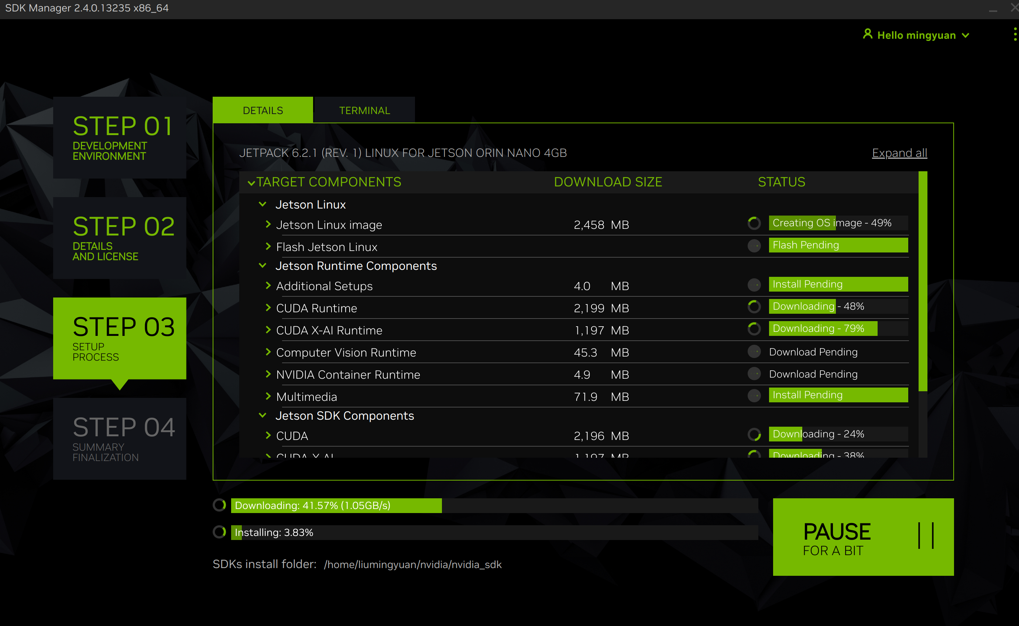Click the spinner icon for Jetson Linux image
Viewport: 1019px width, 626px height.
[x=754, y=223]
